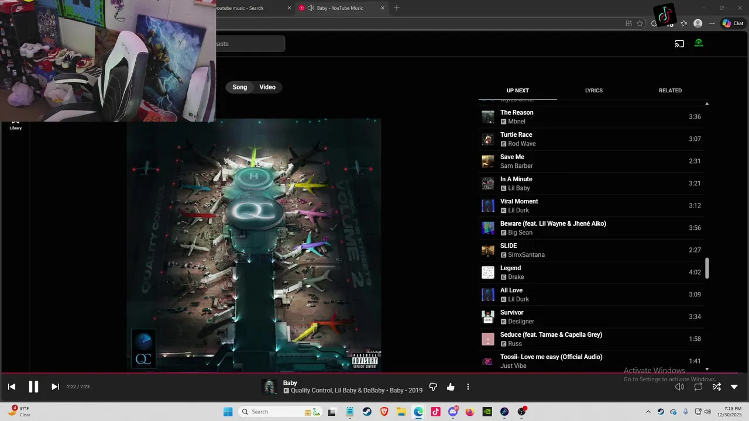Open the green account avatar menu
This screenshot has height=421, width=749.
click(699, 43)
